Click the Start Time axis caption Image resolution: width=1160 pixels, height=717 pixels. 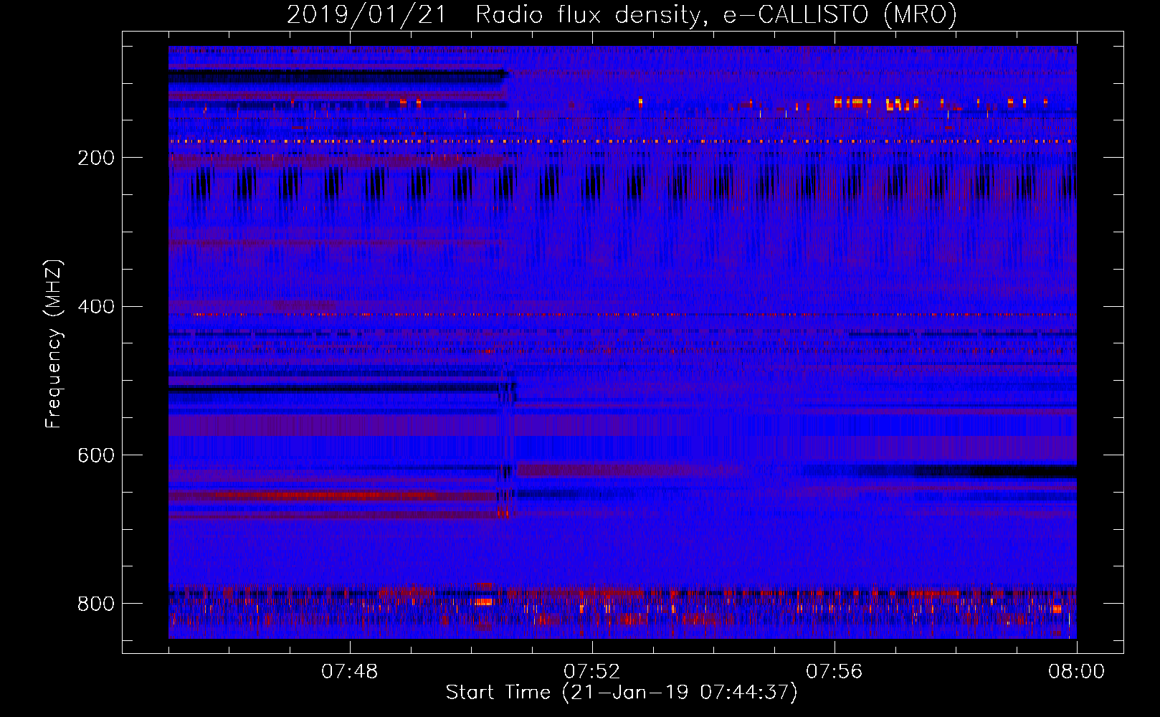tap(622, 693)
